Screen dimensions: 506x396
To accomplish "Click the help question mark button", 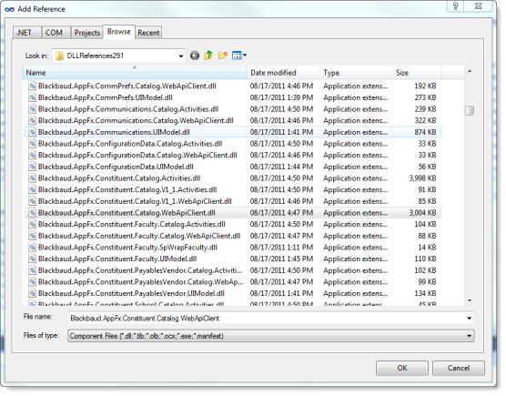I will coord(456,6).
